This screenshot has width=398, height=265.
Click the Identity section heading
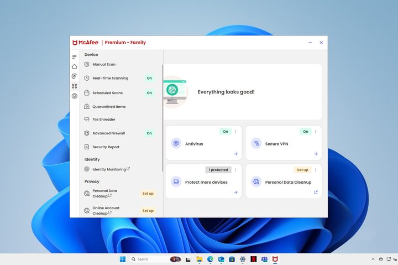coord(92,159)
